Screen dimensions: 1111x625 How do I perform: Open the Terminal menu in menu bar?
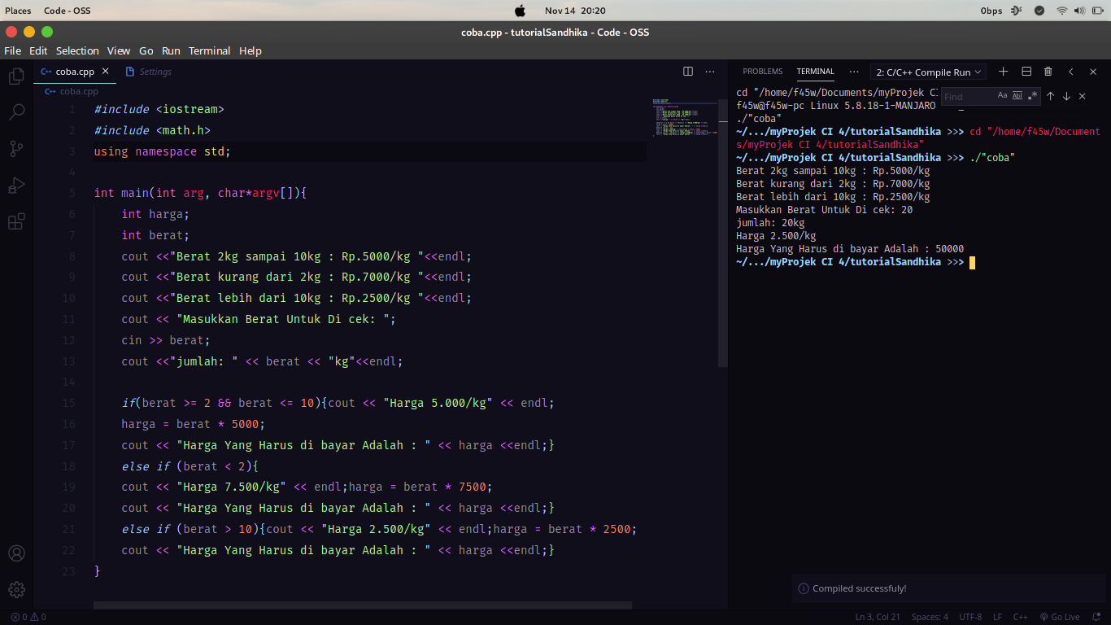tap(209, 50)
